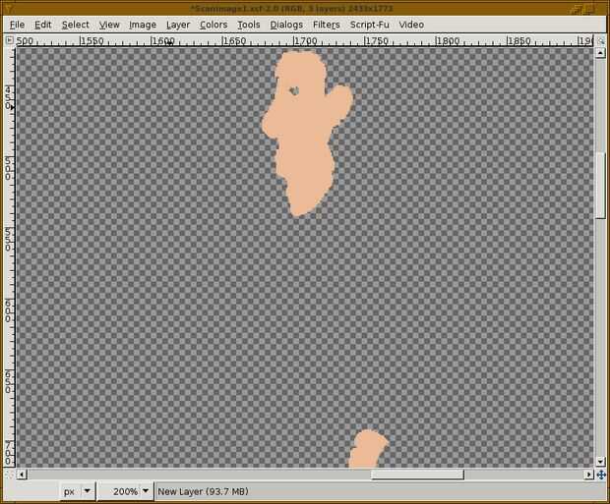The height and width of the screenshot is (504, 610).
Task: Open the px unit dropdown
Action: click(77, 491)
